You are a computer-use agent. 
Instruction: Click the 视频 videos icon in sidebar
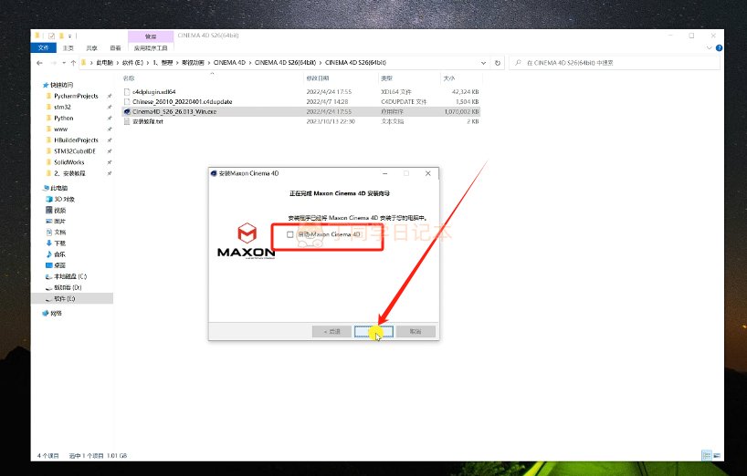pyautogui.click(x=48, y=210)
